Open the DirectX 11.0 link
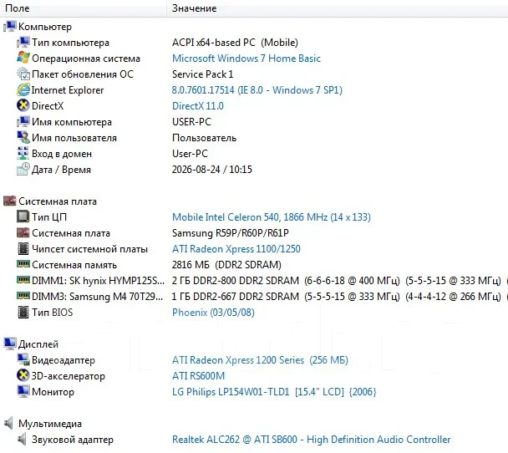 [198, 106]
